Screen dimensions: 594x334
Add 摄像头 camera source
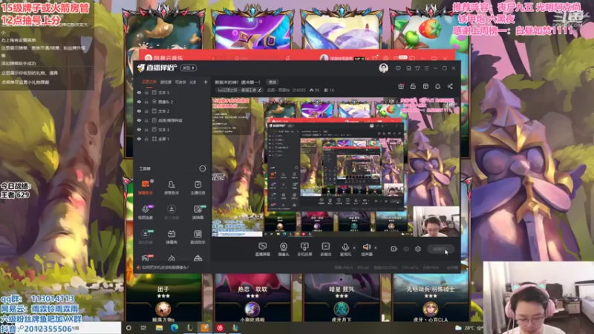(284, 249)
